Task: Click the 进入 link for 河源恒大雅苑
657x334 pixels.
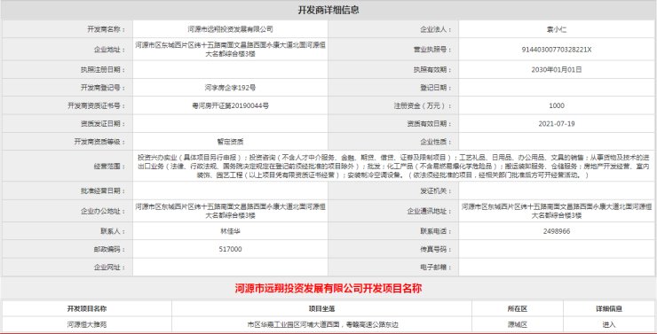Action: pyautogui.click(x=608, y=324)
